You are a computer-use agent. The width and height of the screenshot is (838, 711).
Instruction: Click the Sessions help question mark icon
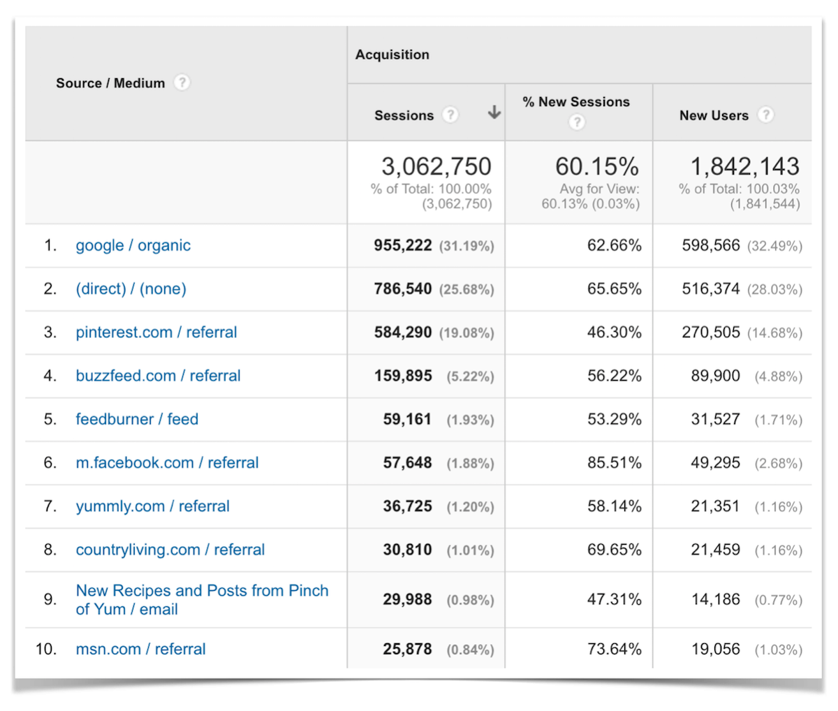pyautogui.click(x=451, y=115)
